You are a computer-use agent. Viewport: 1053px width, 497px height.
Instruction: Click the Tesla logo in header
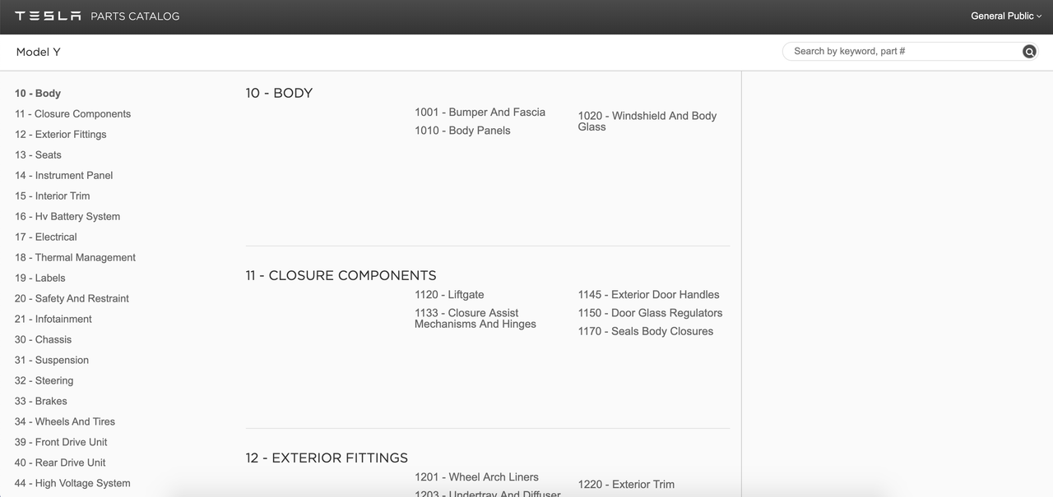click(48, 16)
